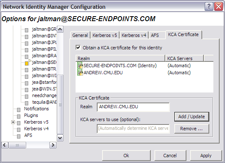This screenshot has width=225, height=163.
Task: Click the tree scroll up arrow
Action: coord(60,29)
